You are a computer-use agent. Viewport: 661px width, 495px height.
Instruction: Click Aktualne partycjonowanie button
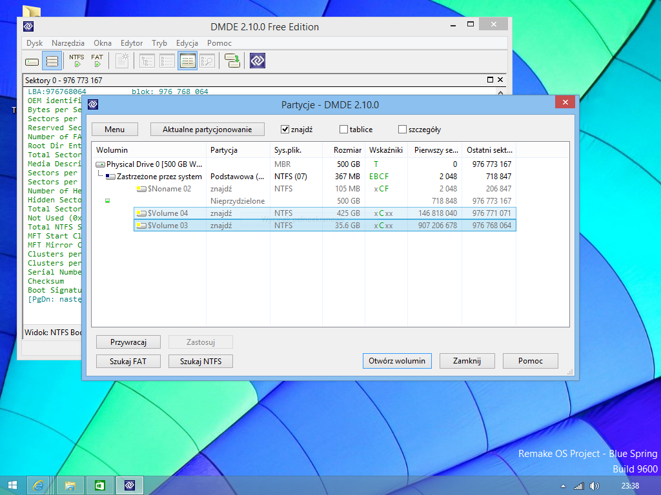point(207,130)
